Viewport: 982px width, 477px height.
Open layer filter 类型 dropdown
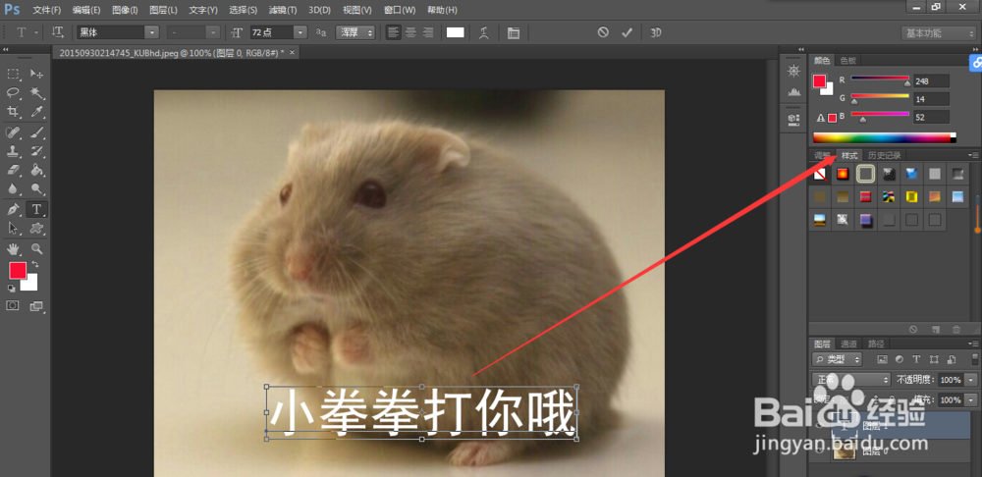(x=837, y=359)
